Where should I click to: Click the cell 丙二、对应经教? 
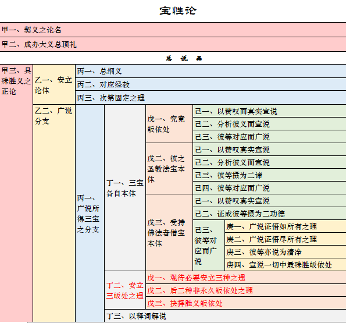[211, 84]
